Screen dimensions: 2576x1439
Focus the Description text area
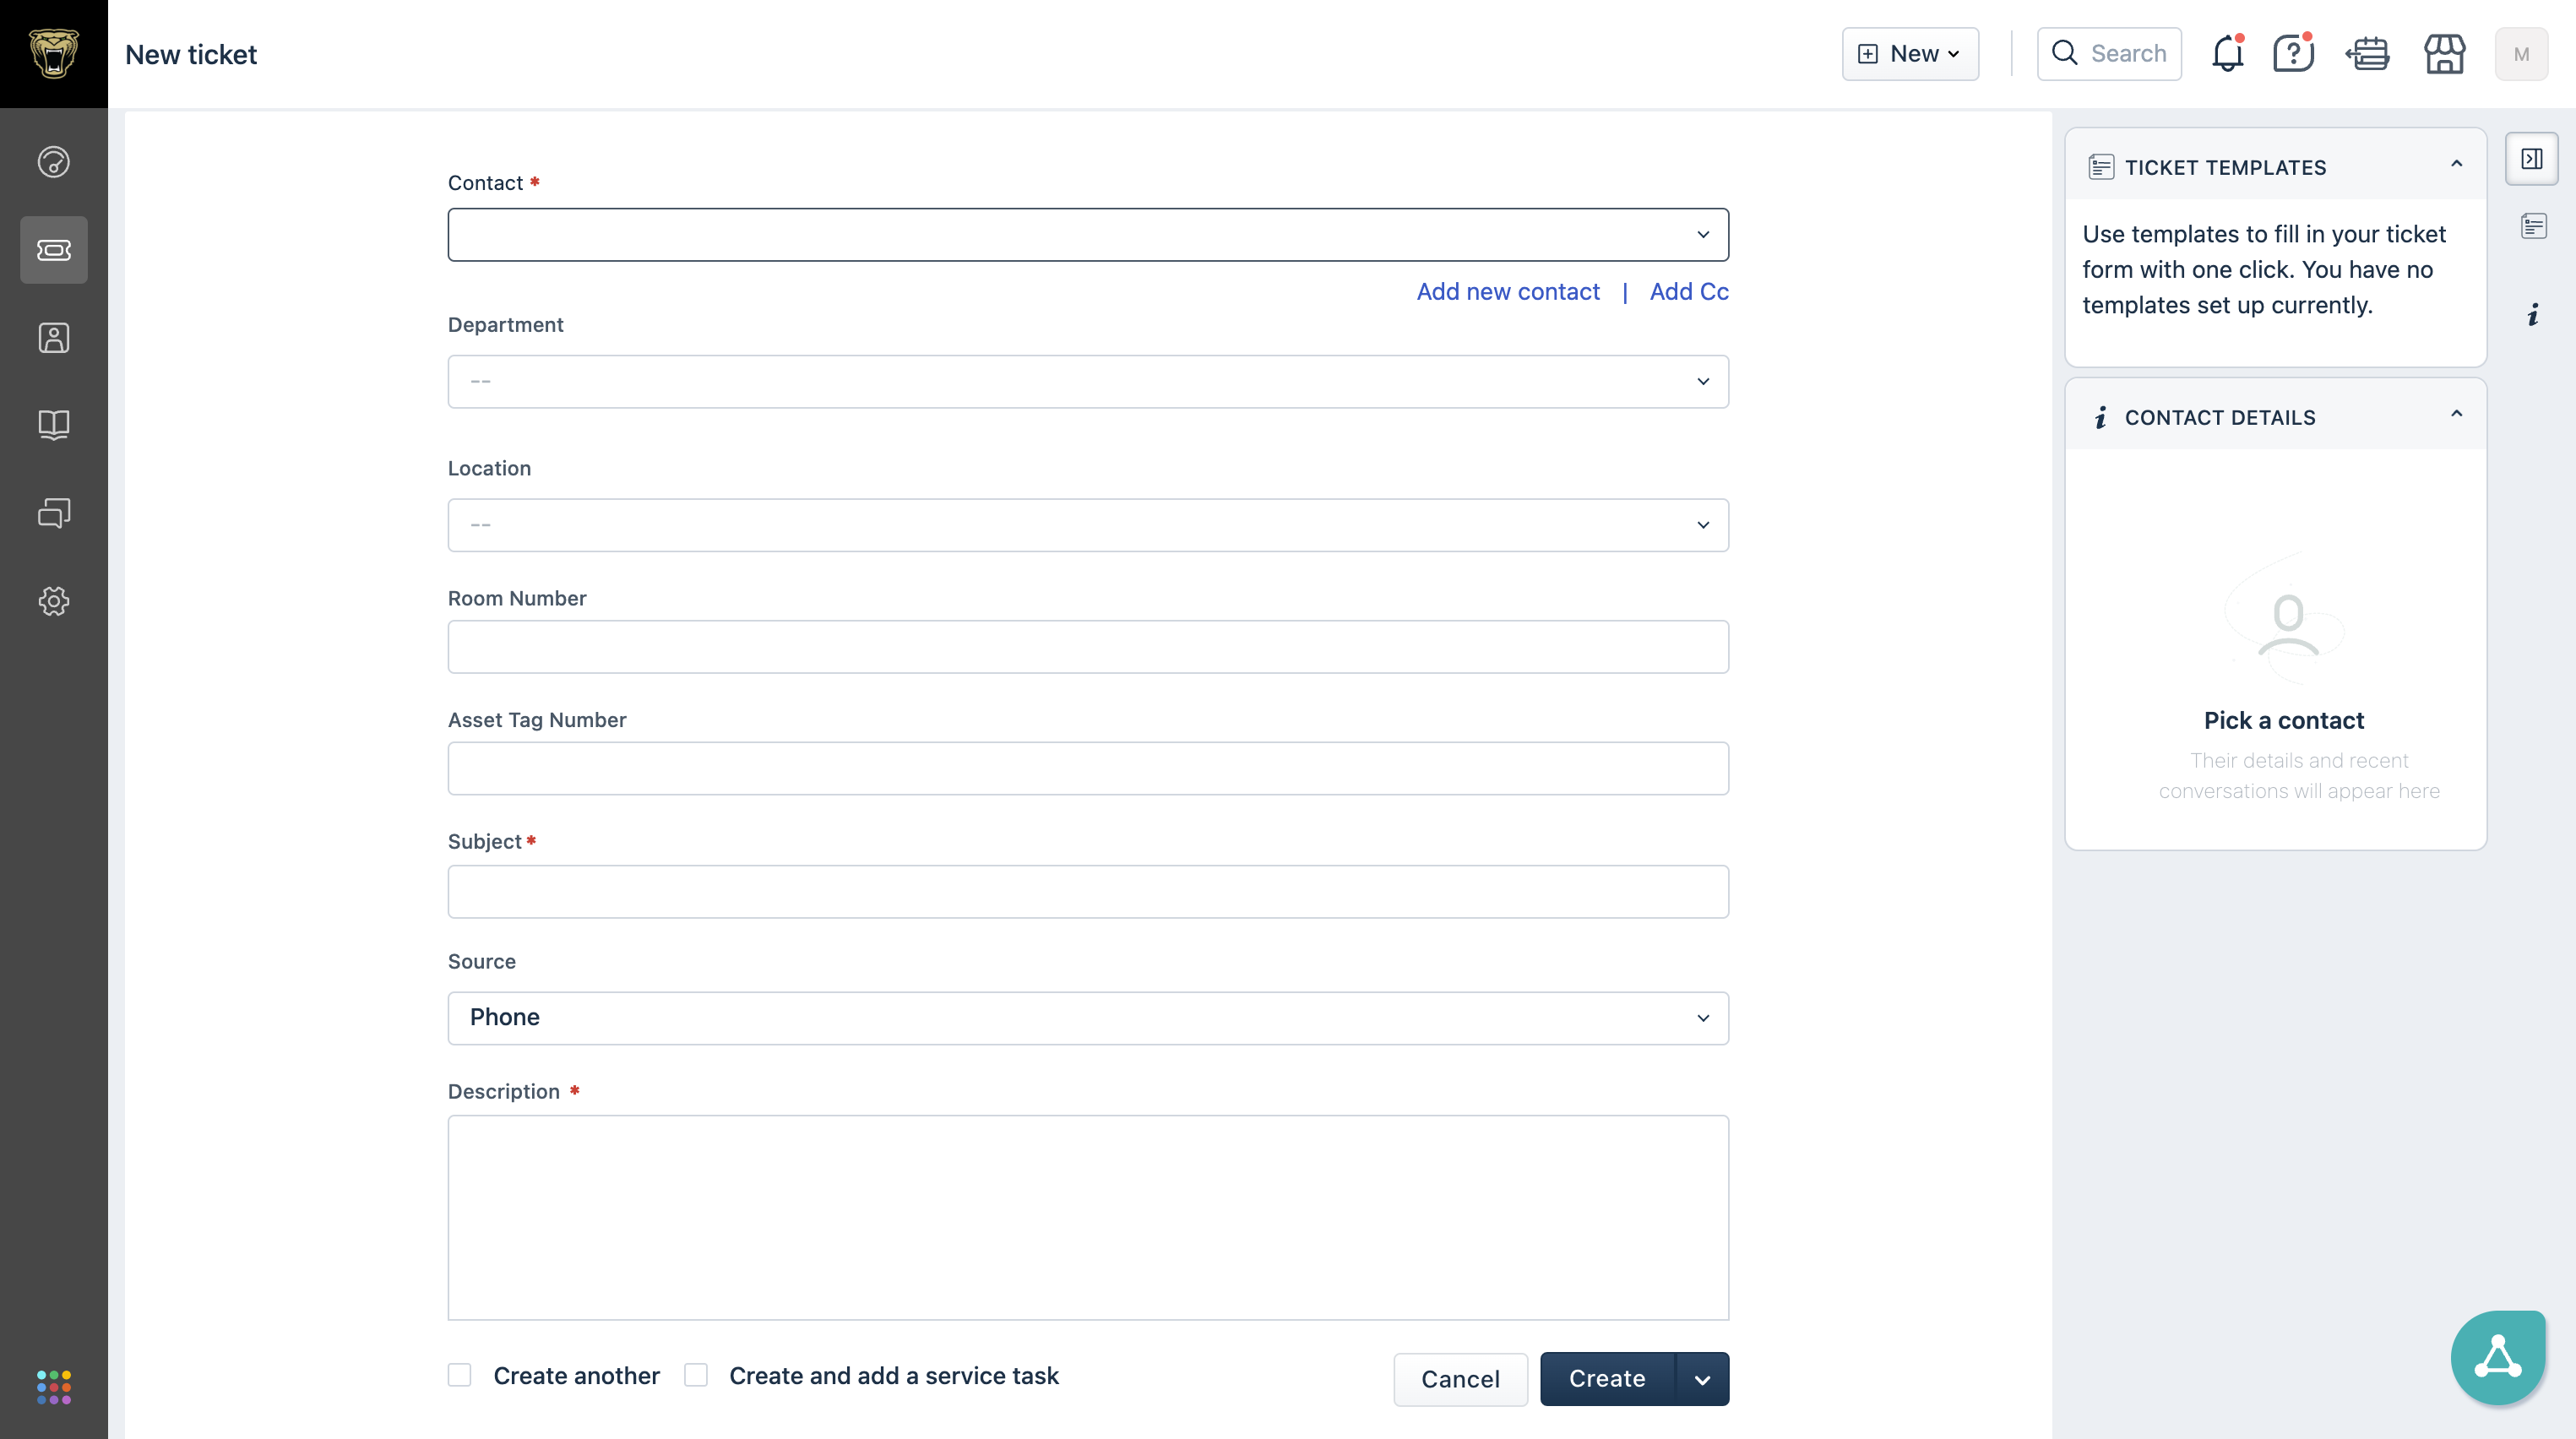click(1088, 1218)
